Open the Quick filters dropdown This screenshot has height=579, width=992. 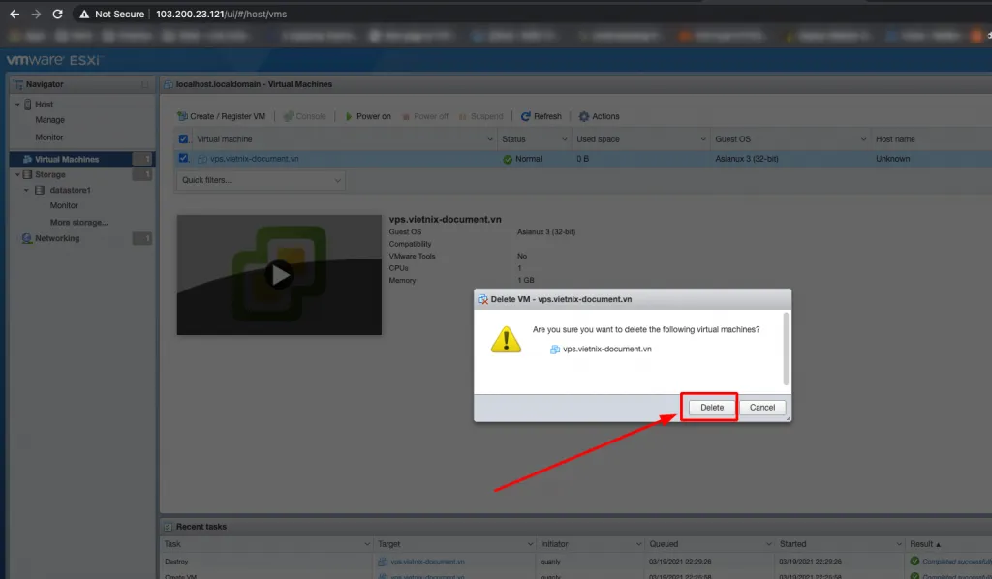[x=261, y=180]
